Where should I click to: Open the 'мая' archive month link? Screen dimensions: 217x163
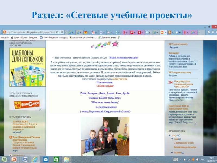[x=176, y=139]
